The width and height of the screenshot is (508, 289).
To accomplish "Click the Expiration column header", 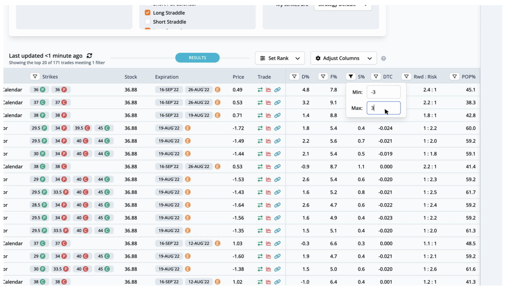I will tap(167, 77).
